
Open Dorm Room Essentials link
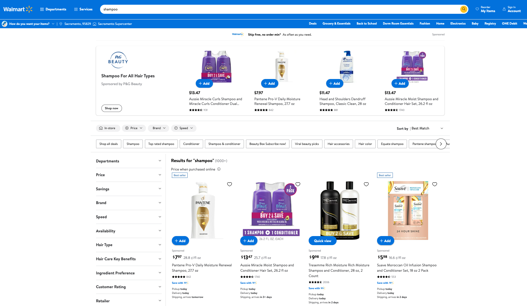[x=398, y=24]
